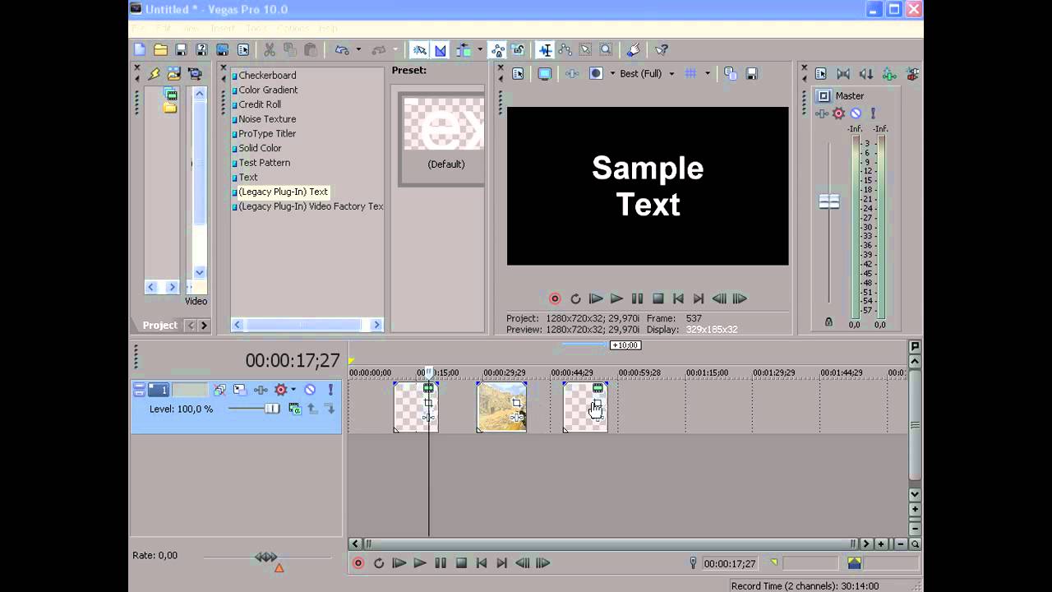Click Dim Output icon in mixer toolbar
The width and height of the screenshot is (1052, 592).
[865, 74]
